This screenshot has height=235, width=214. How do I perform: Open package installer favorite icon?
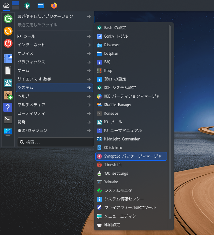8,95
